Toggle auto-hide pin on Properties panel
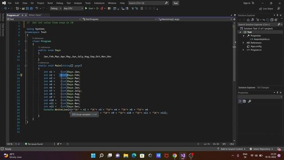284x160 pixels. [277, 93]
